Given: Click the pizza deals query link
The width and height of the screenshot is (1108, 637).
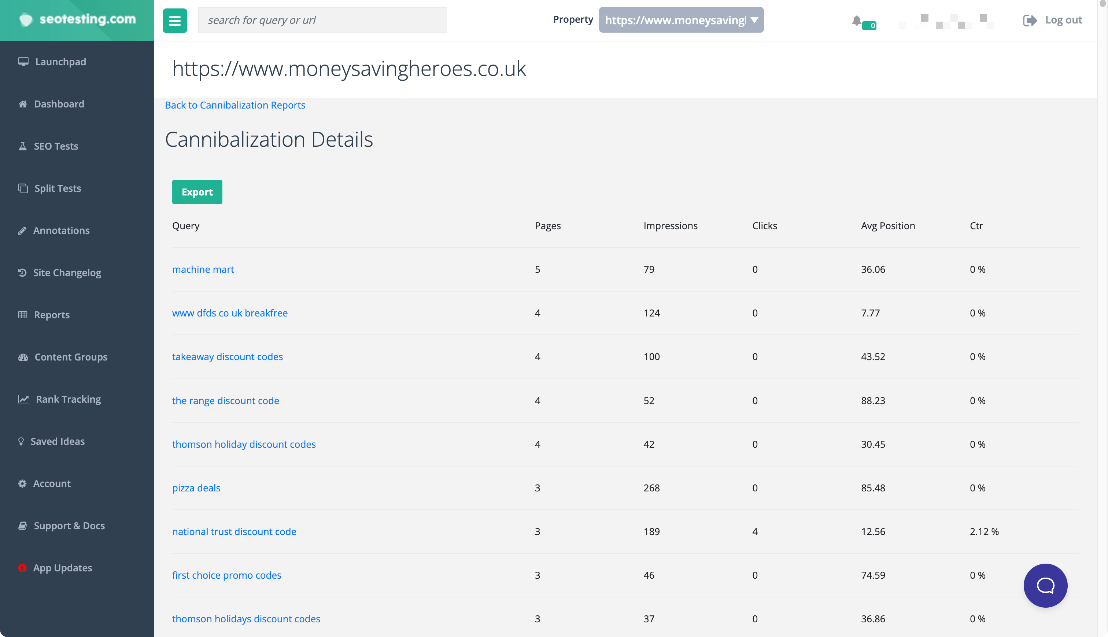Looking at the screenshot, I should tap(196, 488).
